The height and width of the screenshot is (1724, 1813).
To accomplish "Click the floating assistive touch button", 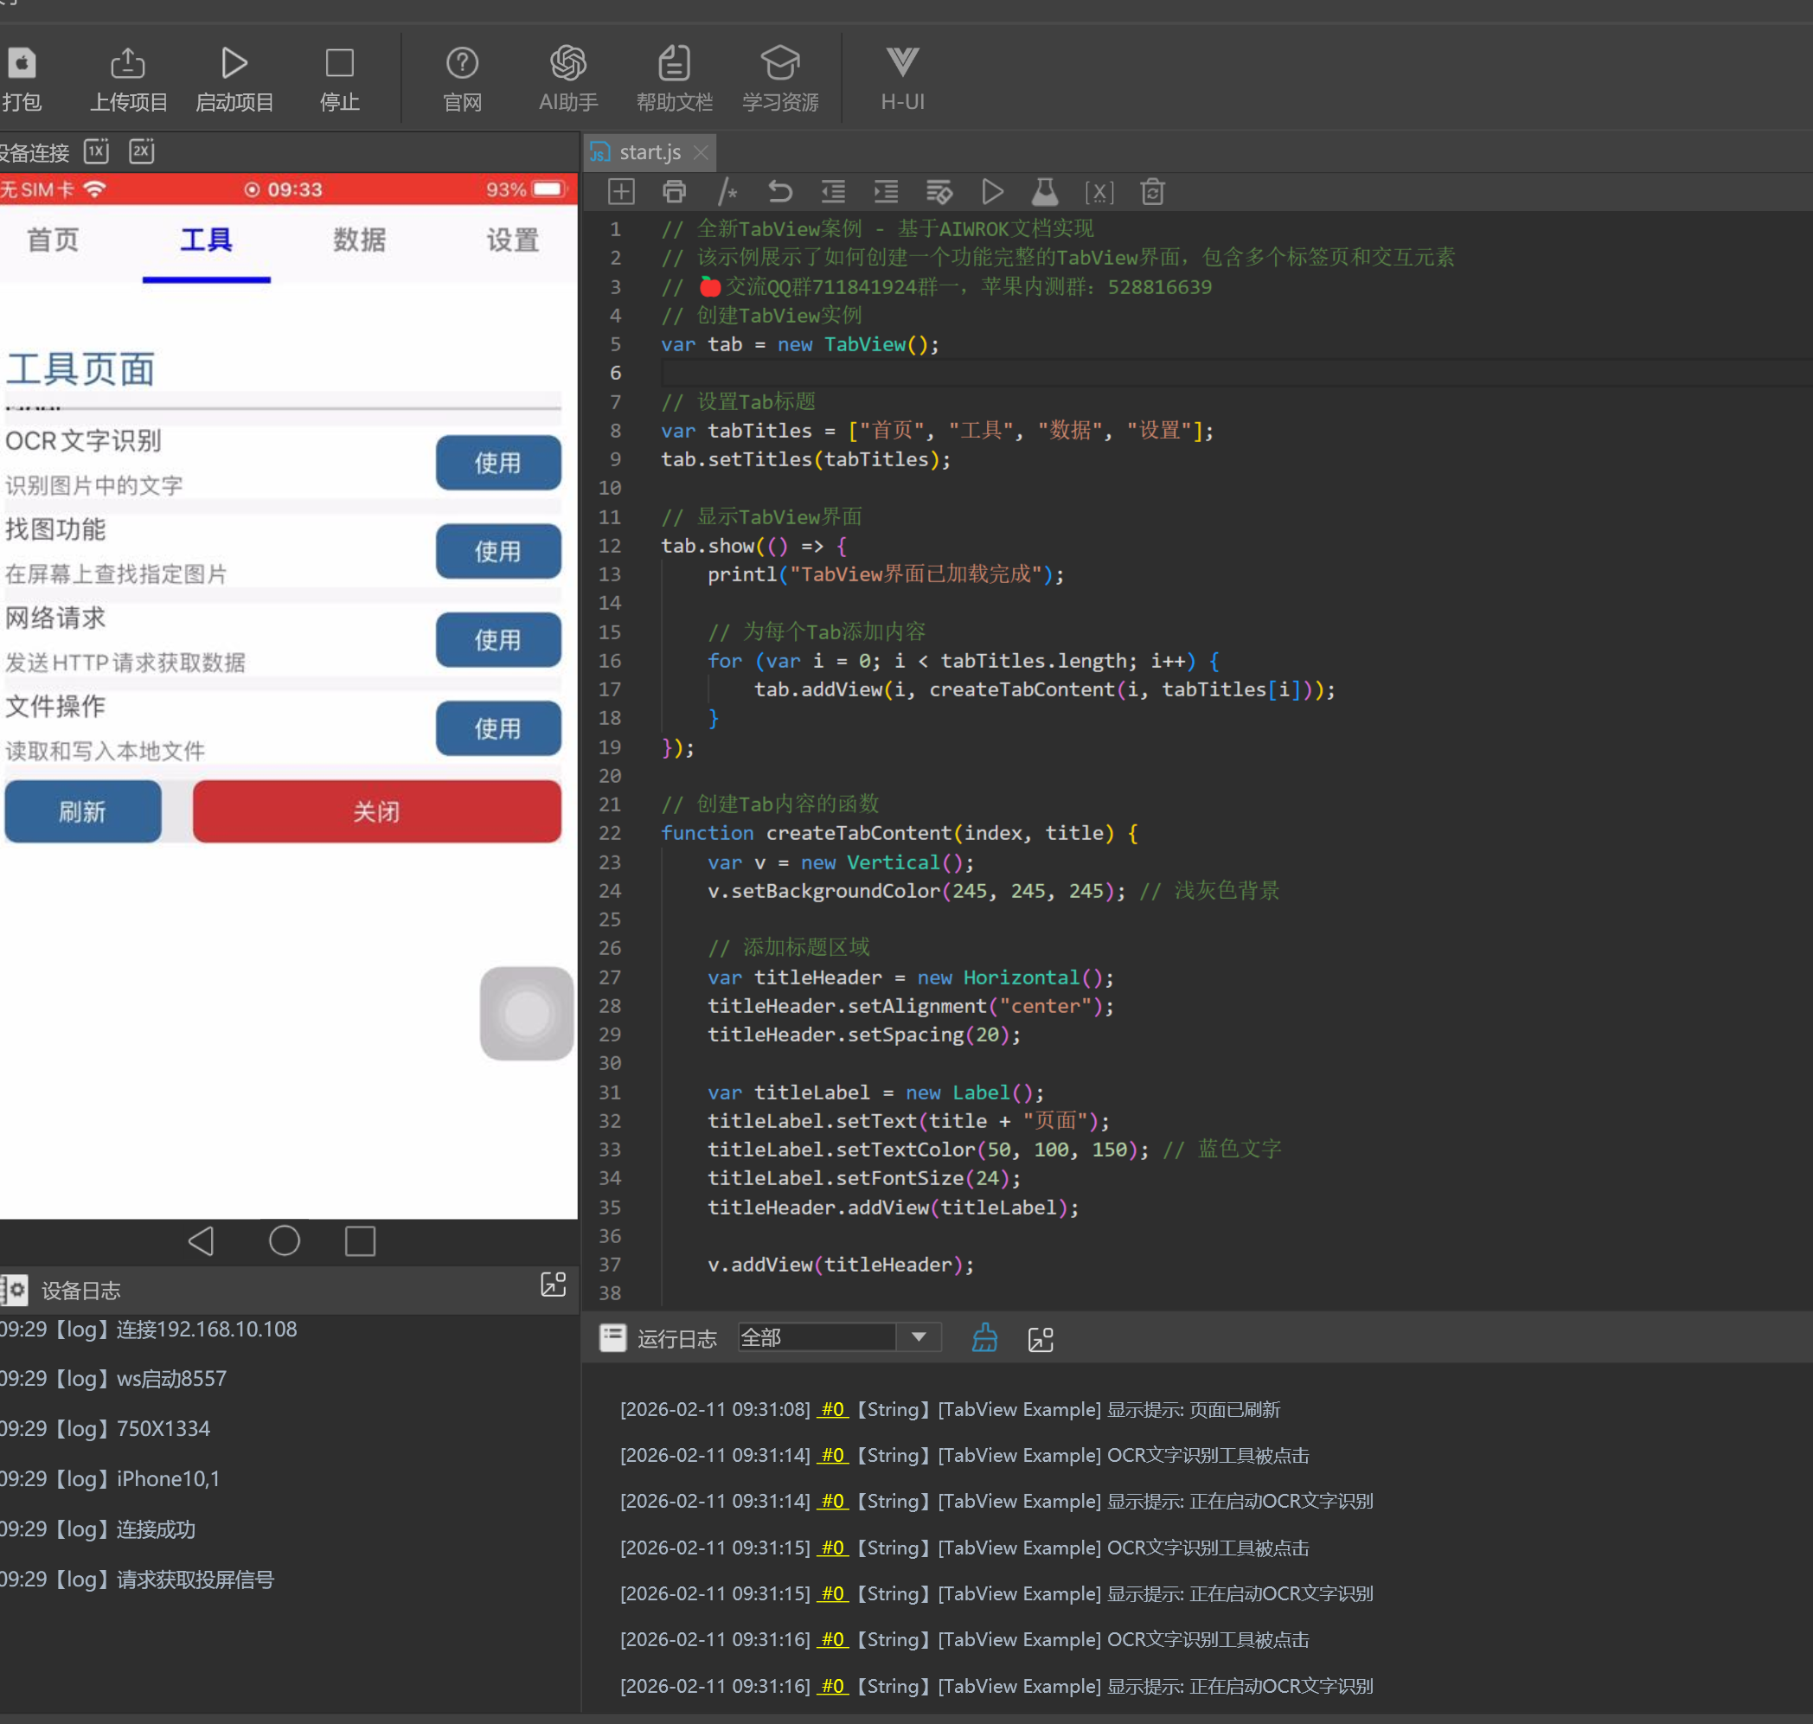I will [x=527, y=1013].
